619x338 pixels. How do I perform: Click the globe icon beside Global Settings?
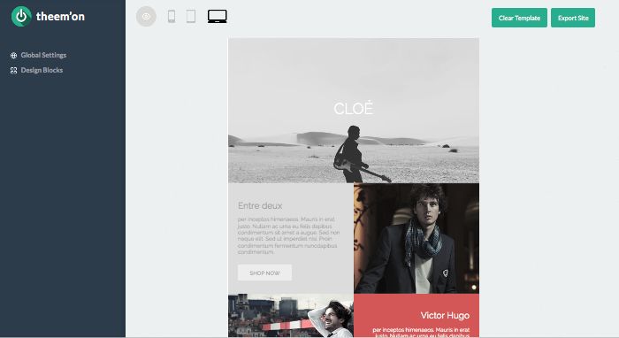click(14, 55)
